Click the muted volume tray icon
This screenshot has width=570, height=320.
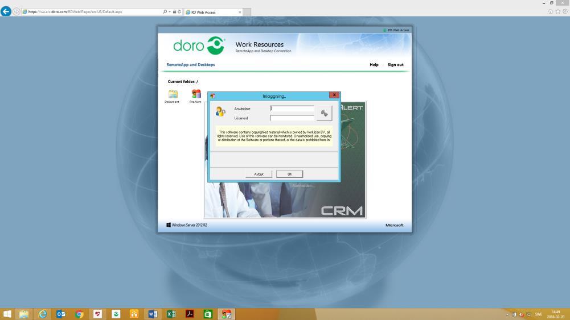point(521,314)
